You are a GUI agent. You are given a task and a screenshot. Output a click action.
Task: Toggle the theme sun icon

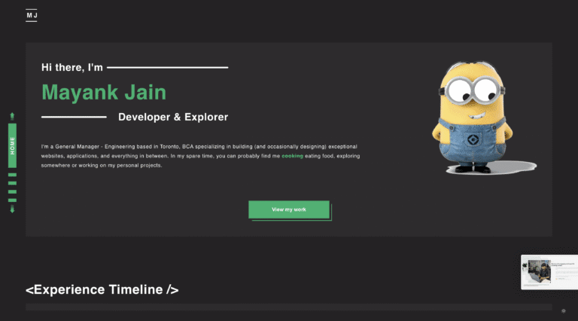pos(563,310)
